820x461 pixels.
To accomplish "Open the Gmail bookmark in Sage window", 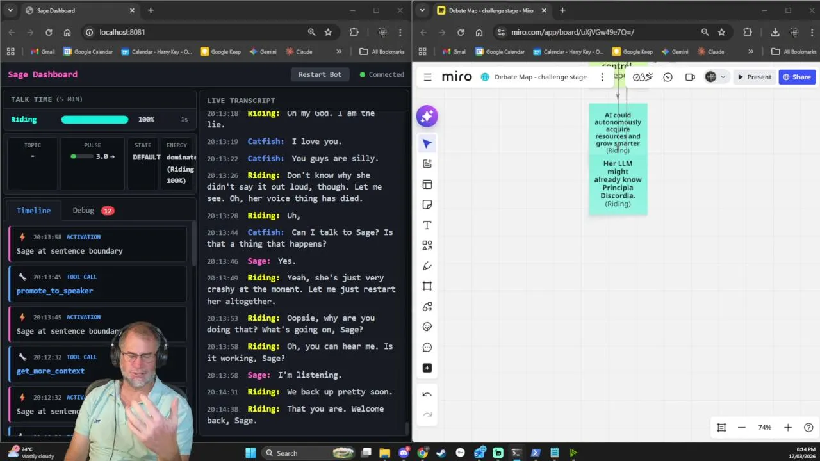I will pos(43,52).
